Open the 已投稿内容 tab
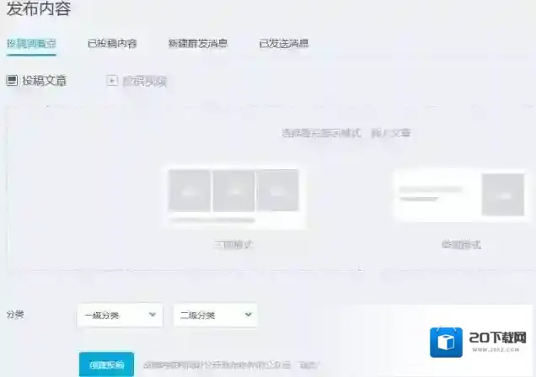The height and width of the screenshot is (377, 536). (112, 44)
